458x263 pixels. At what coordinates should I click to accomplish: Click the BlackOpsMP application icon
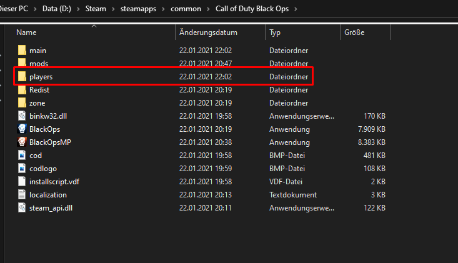click(22, 142)
